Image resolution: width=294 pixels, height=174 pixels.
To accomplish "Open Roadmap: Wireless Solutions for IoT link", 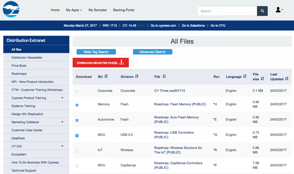I will 178,150.
